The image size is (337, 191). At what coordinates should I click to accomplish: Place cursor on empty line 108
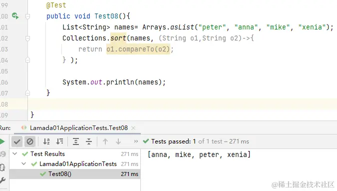pos(182,104)
